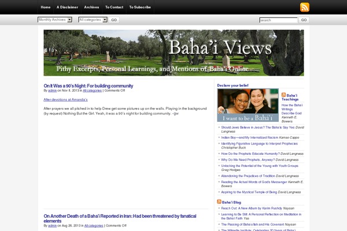The height and width of the screenshot is (231, 347).
Task: Open 'Identifying Figurative Language to Interpret Prophecies'
Action: coord(259,144)
